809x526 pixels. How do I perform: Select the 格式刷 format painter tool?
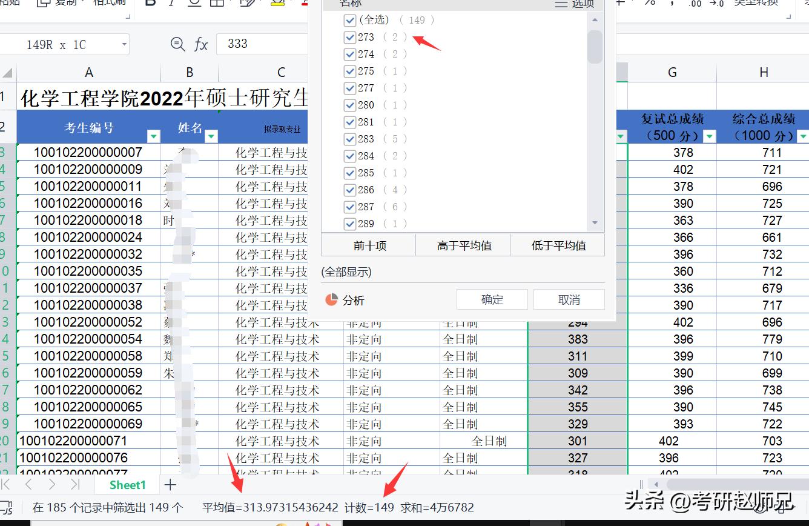click(x=108, y=2)
